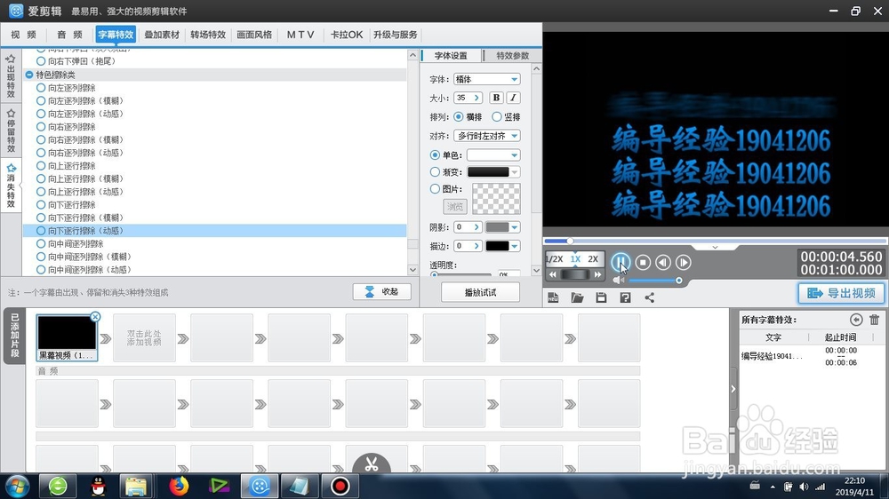The image size is (889, 499).
Task: Step to next frame button
Action: [x=684, y=262]
